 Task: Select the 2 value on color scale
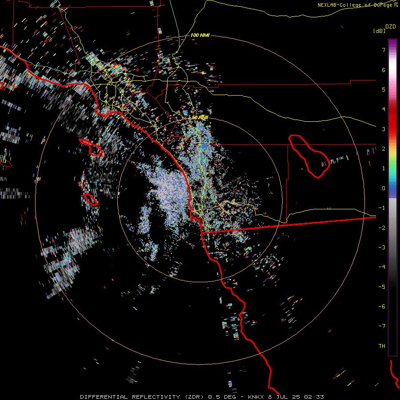[x=384, y=149]
